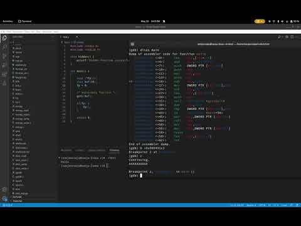Expand the Outline section

[x=17, y=197]
